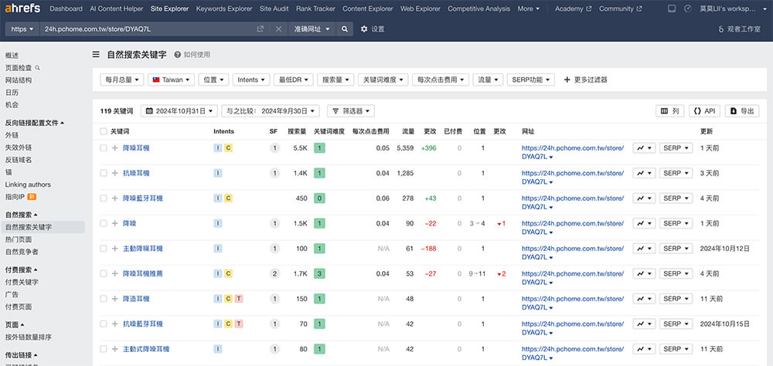
Task: Click plus icon for 抗噪耳機 row
Action: pos(115,173)
